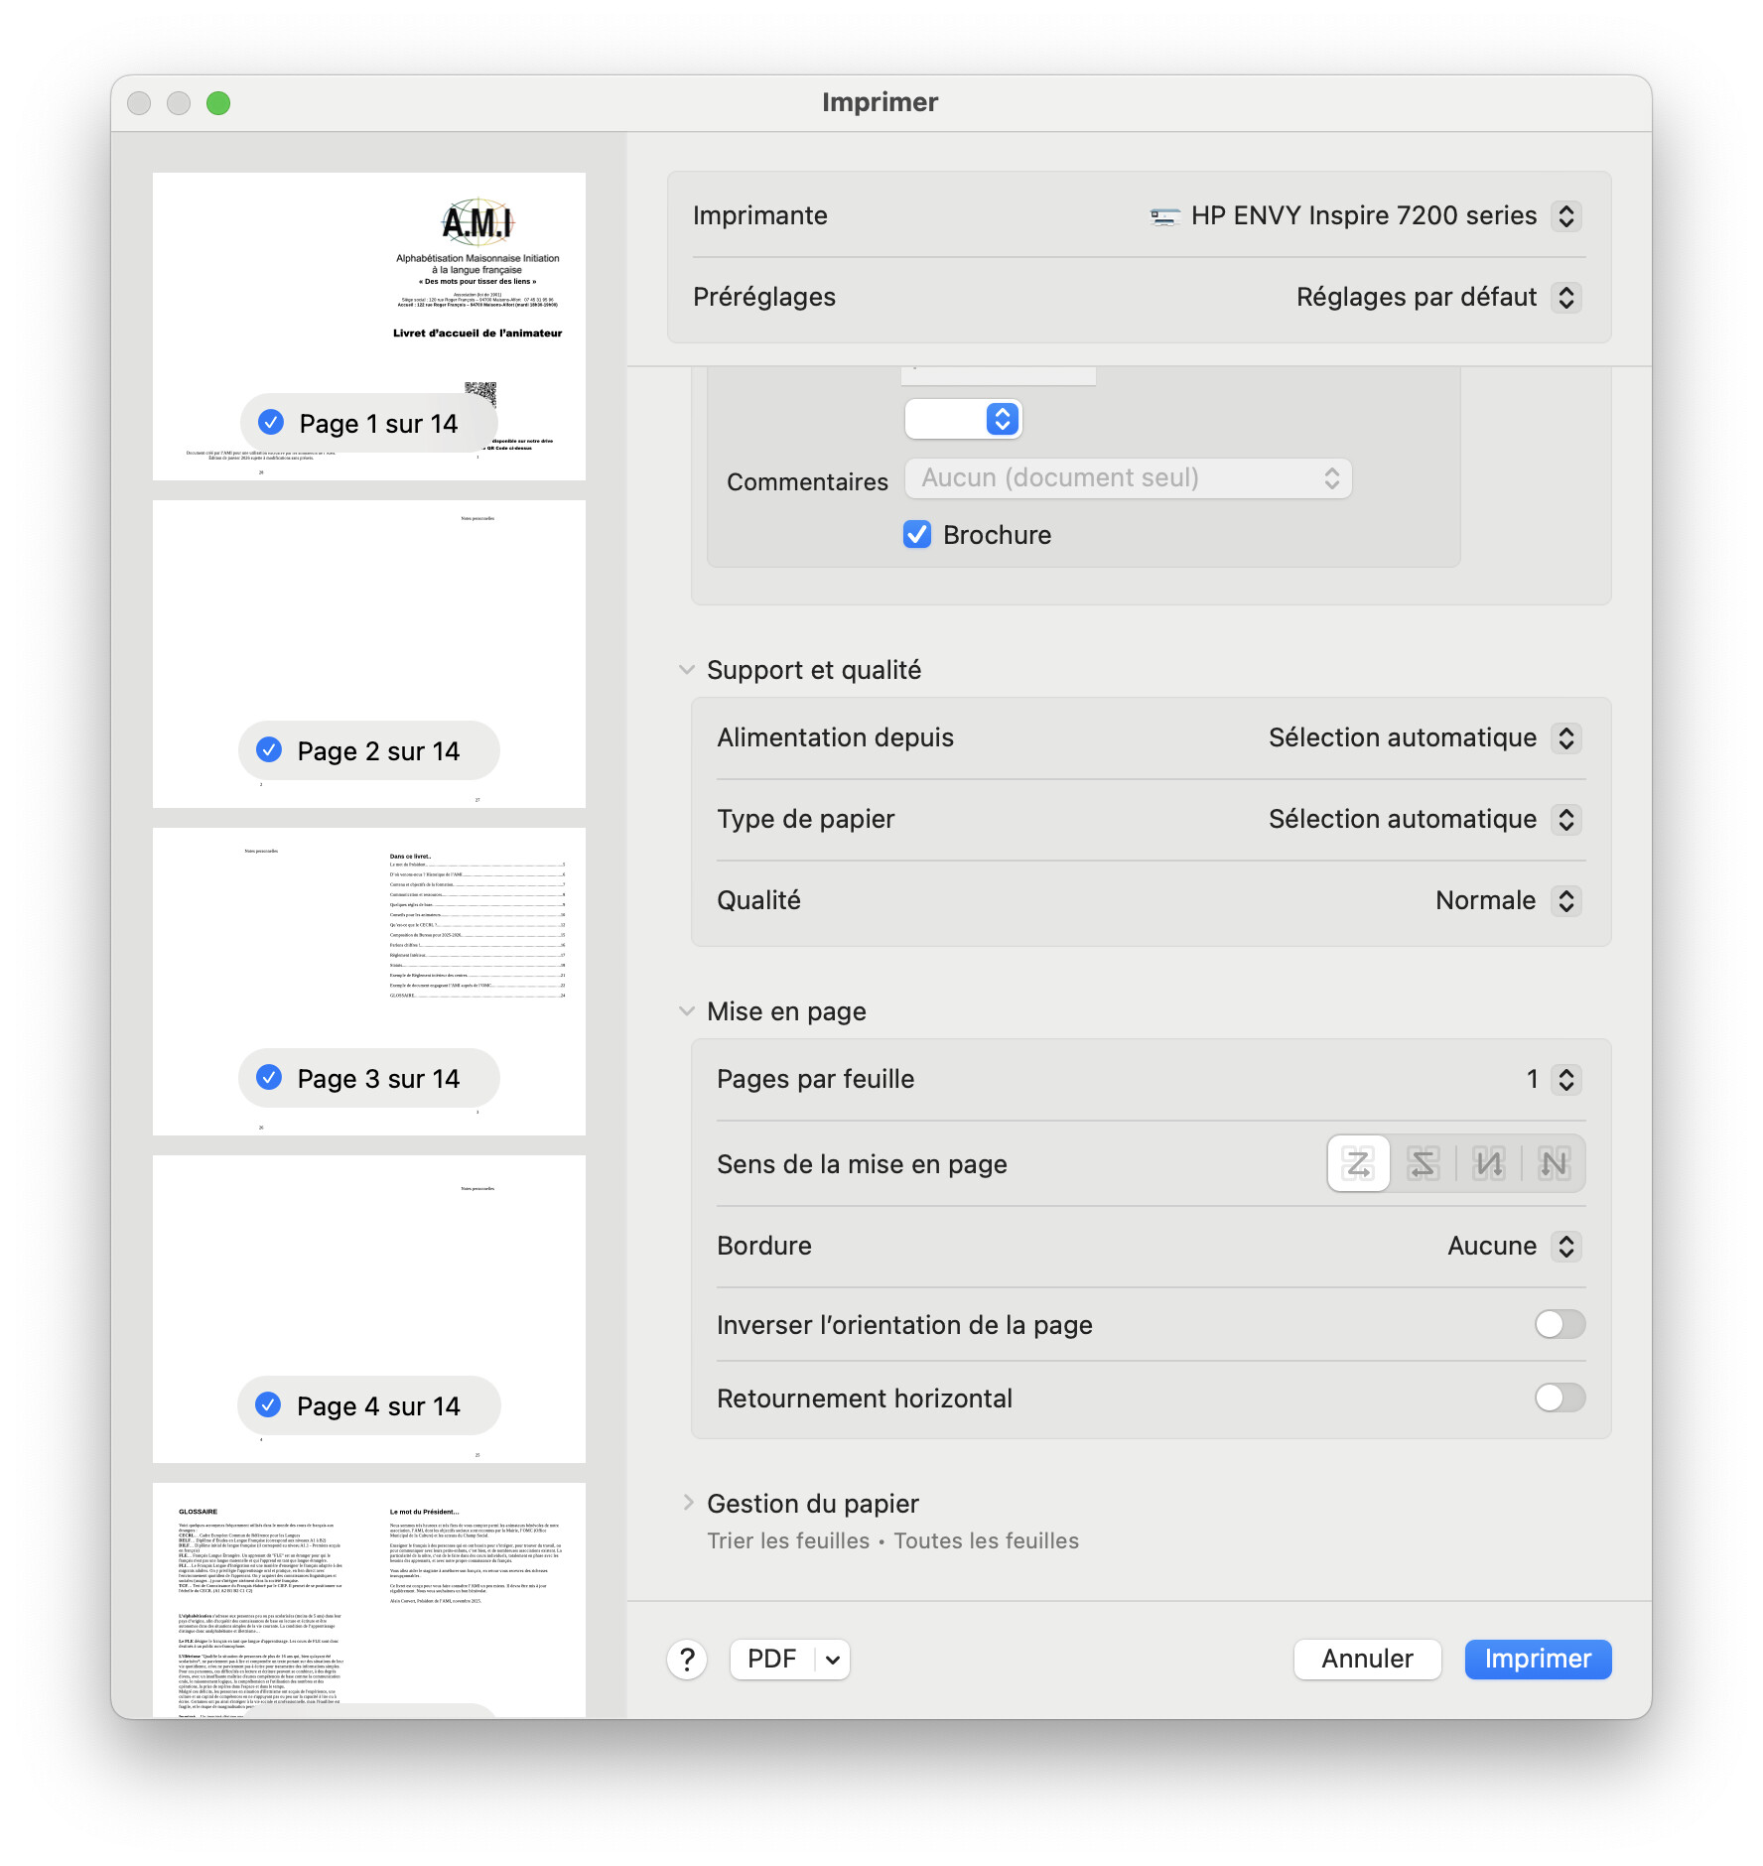Screen dimensions: 1763x1866
Task: Click the green zoom window button
Action: [218, 103]
